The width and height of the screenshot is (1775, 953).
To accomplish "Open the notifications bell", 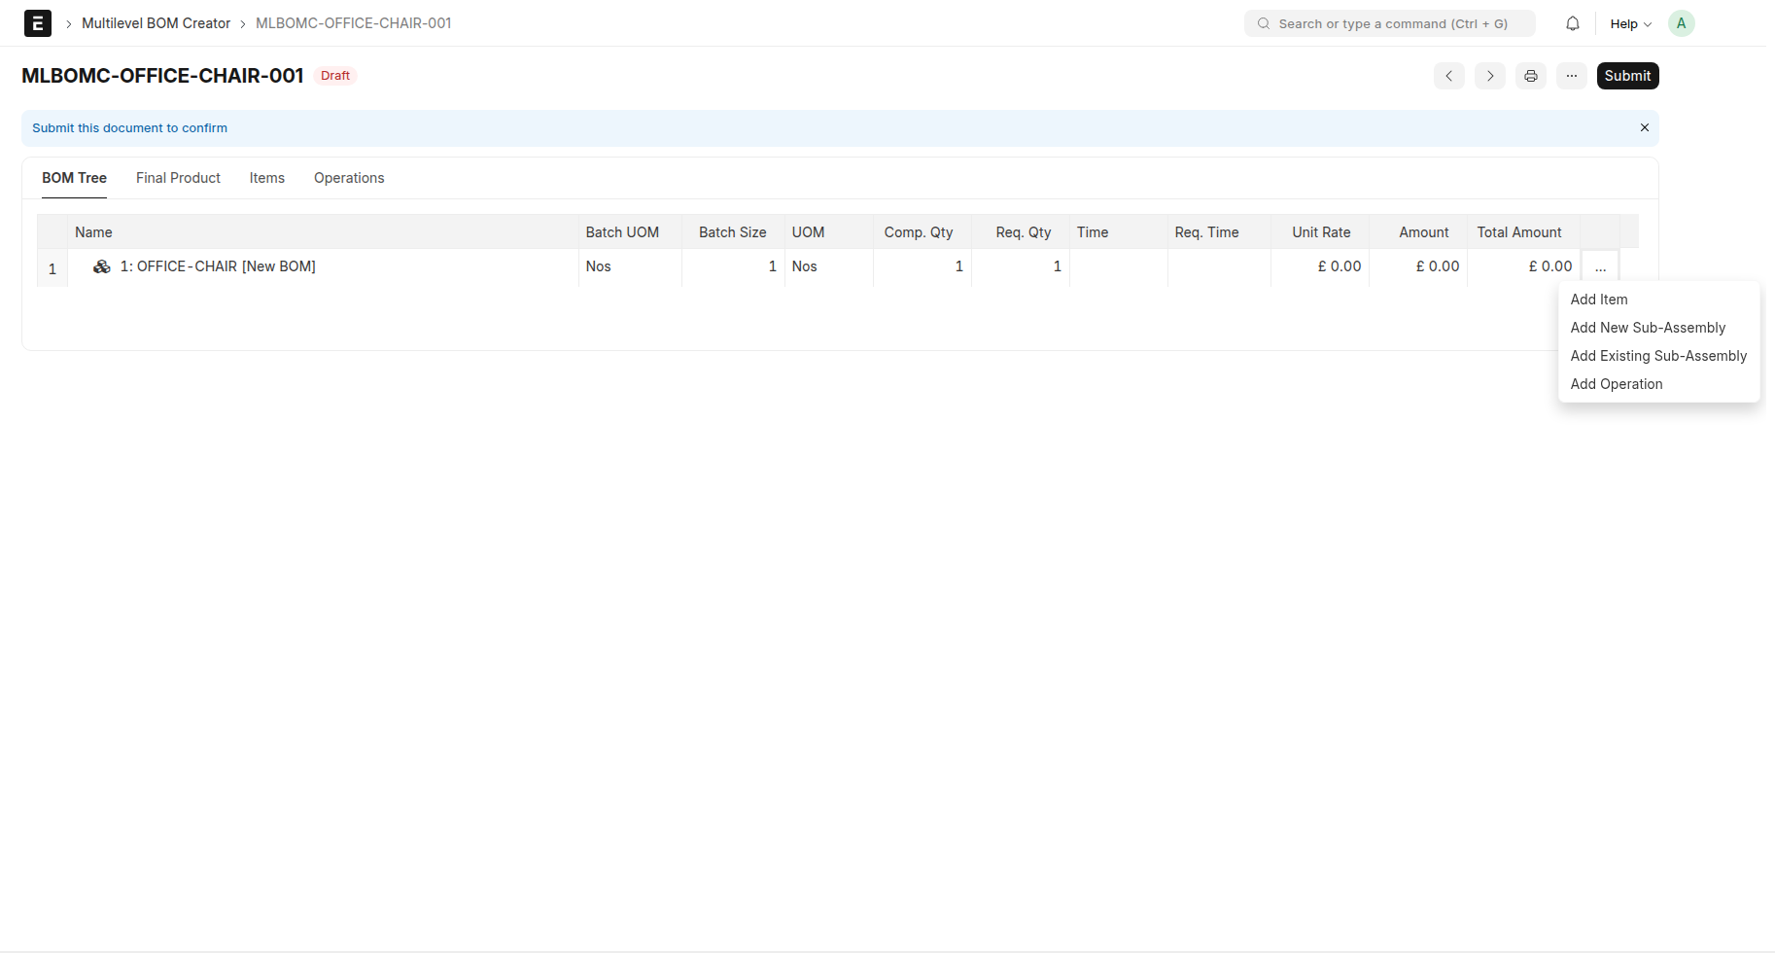I will [1572, 23].
